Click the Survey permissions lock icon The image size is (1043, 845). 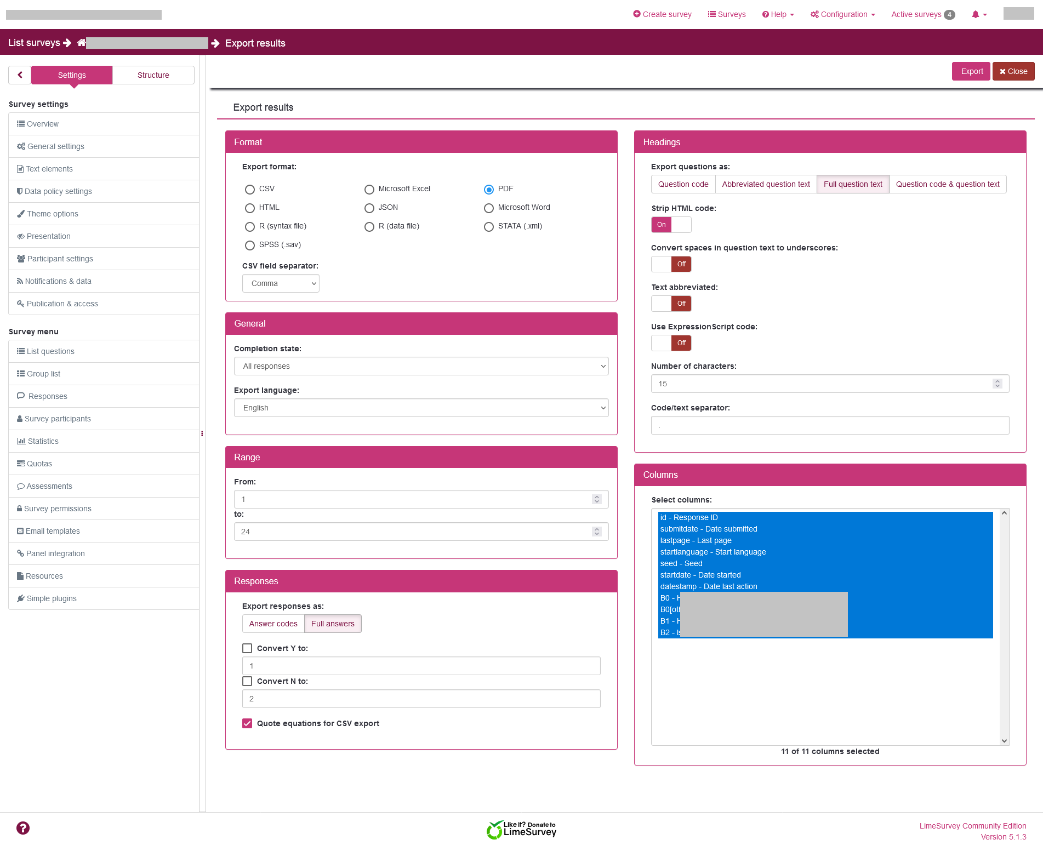pyautogui.click(x=20, y=509)
